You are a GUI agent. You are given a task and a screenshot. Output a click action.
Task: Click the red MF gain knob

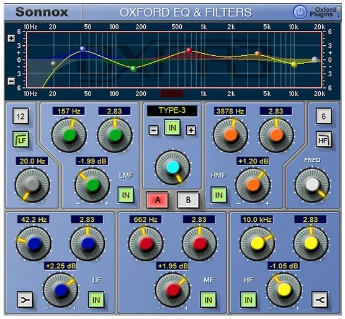pyautogui.click(x=172, y=290)
